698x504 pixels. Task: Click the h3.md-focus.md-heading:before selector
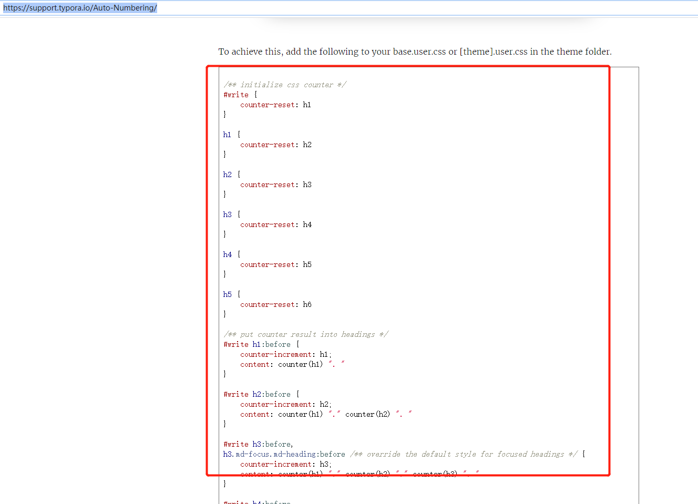(x=282, y=454)
